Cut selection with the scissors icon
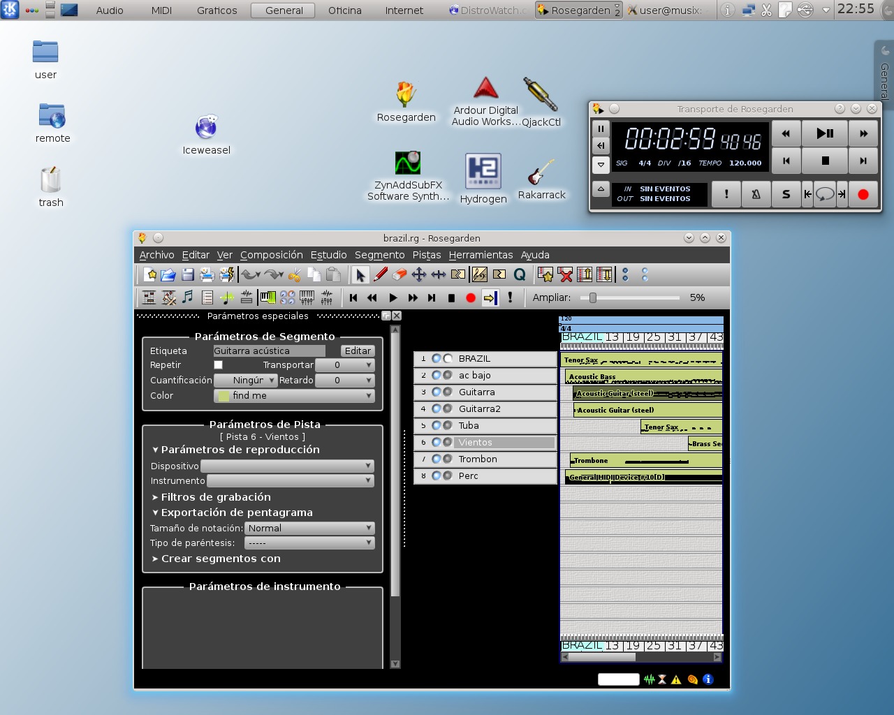The image size is (894, 715). coord(294,275)
